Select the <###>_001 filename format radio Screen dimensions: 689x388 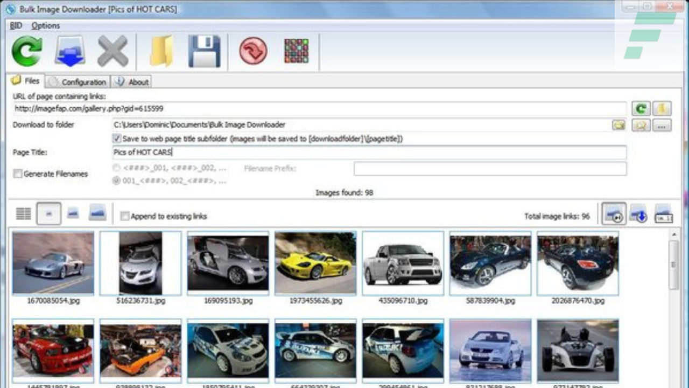(x=116, y=168)
